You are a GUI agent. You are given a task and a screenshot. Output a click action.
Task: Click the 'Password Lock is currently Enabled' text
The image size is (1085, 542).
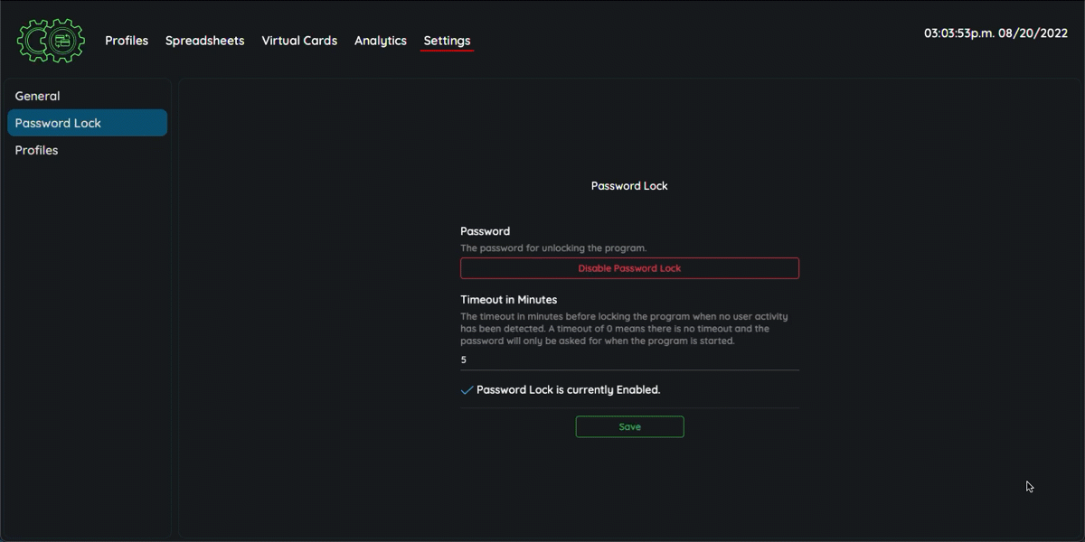point(568,390)
